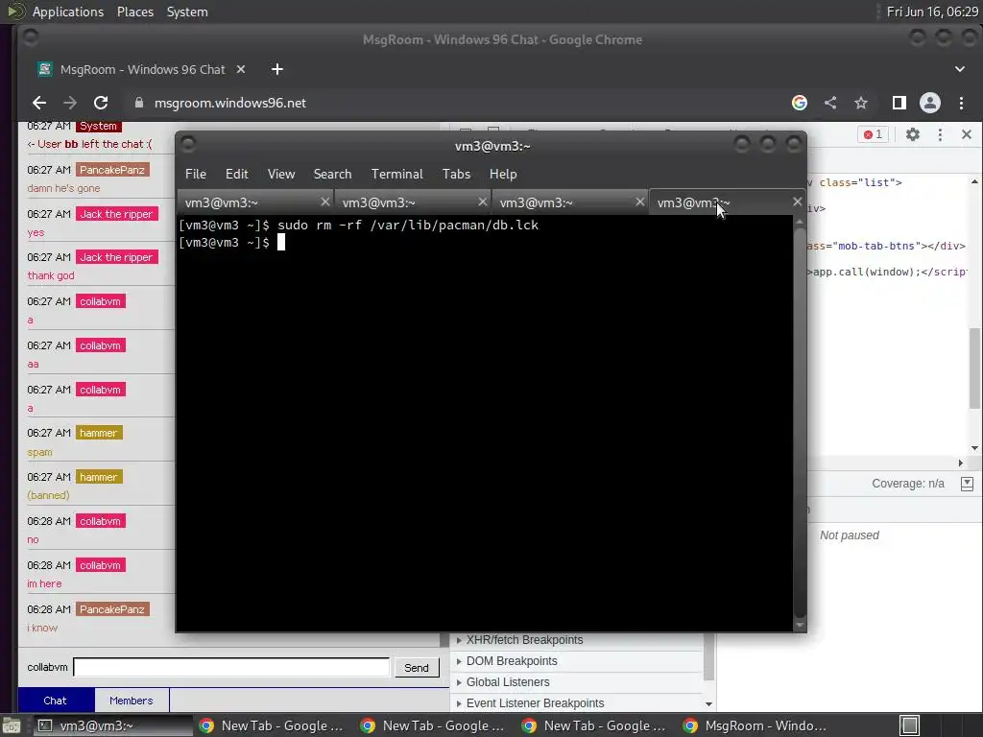Close the MsgRoom Chrome tab
Viewport: 983px width, 737px height.
(241, 69)
